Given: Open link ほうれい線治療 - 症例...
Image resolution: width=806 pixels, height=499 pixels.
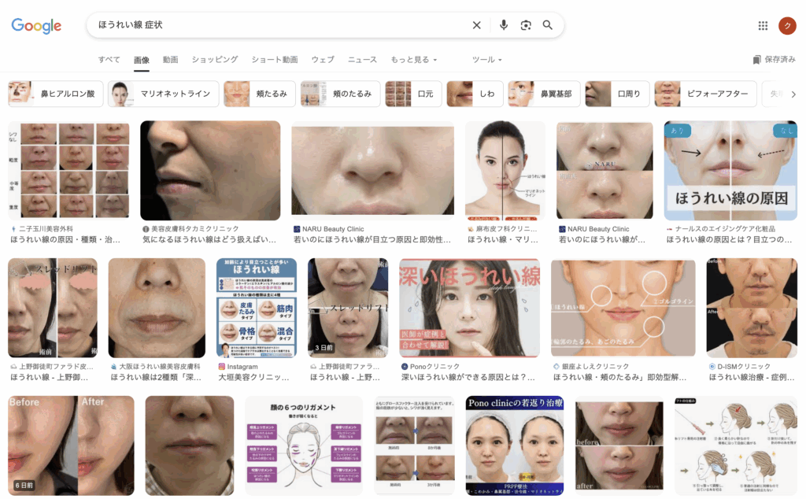Looking at the screenshot, I should tap(751, 378).
